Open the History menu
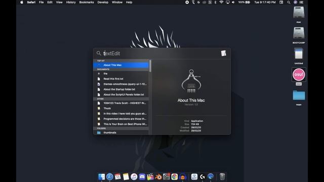 [x=71, y=2]
